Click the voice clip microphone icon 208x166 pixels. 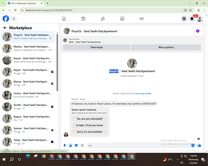point(64,145)
